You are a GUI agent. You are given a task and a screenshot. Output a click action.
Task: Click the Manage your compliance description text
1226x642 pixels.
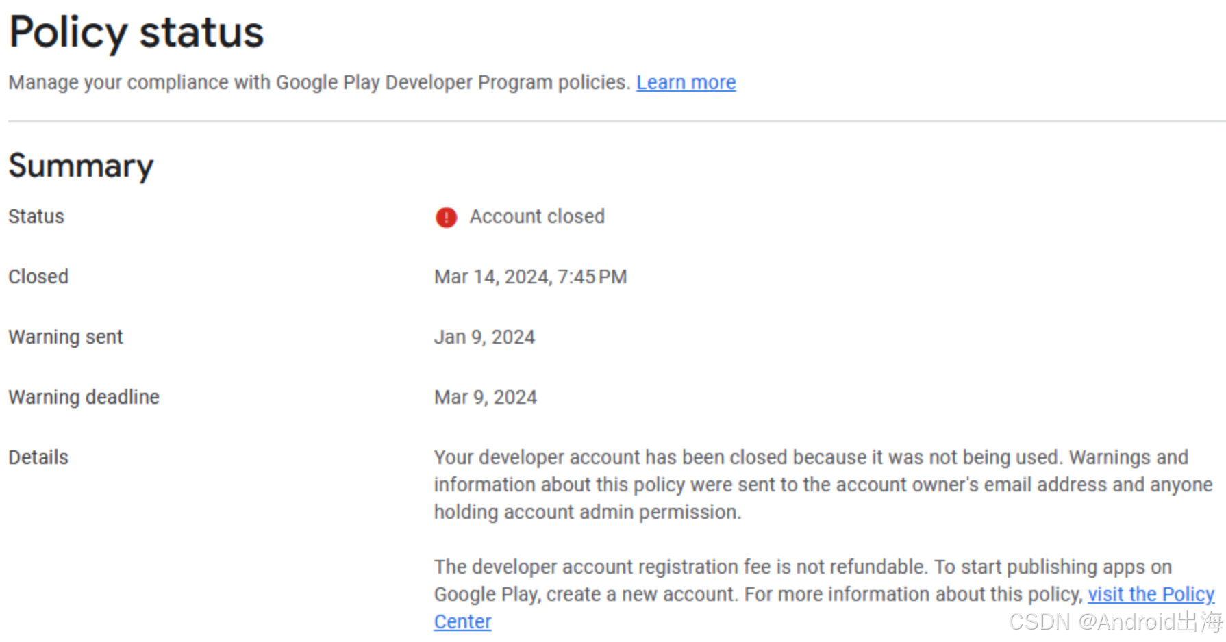point(319,82)
